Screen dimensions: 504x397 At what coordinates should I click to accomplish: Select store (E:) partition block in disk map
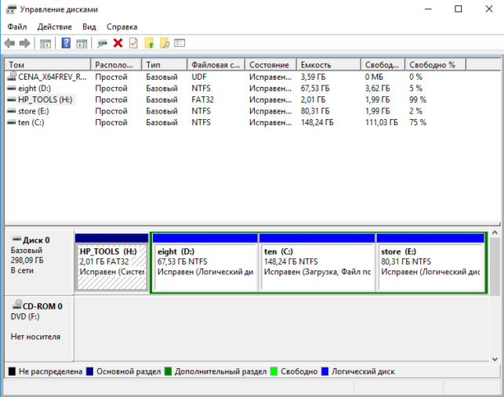point(430,263)
